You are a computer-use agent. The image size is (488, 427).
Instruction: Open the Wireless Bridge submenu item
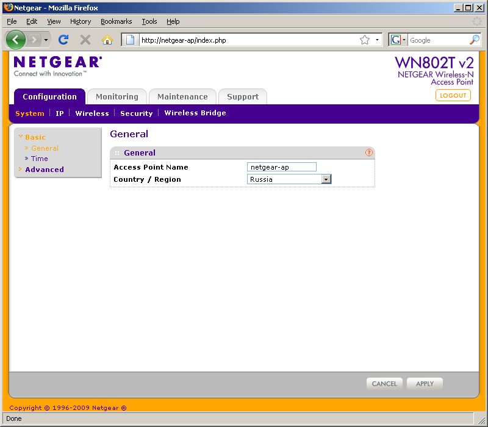click(195, 113)
